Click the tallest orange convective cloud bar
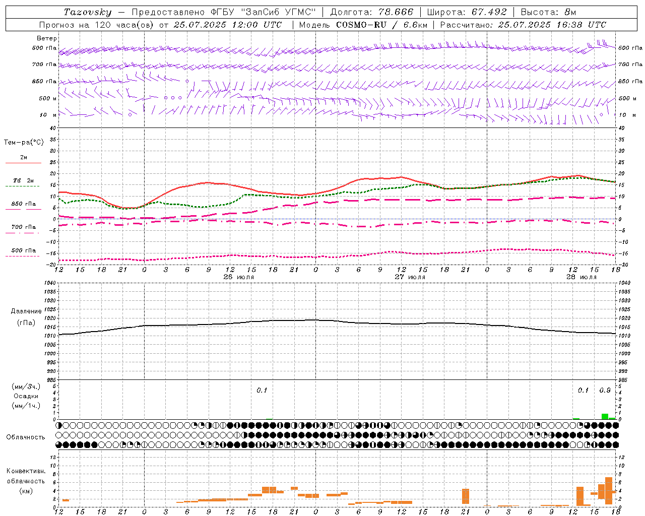Image resolution: width=645 pixels, height=516 pixels. [x=609, y=491]
